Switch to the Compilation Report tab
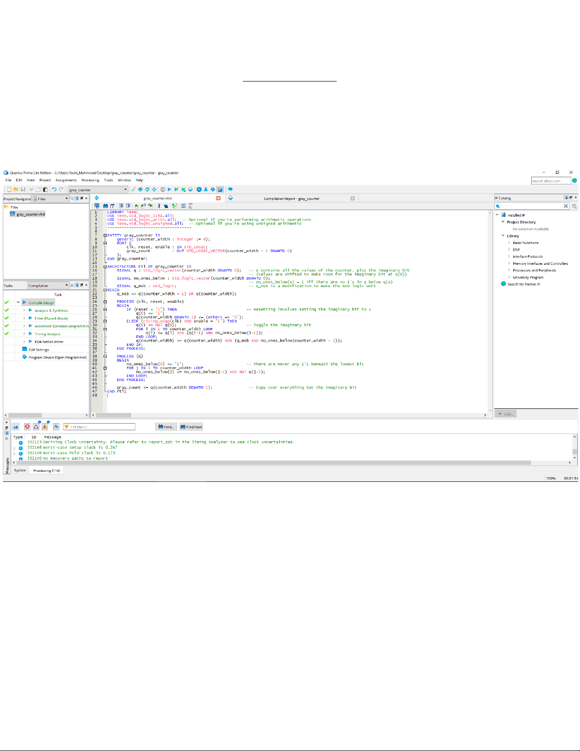580x751 pixels. (x=292, y=199)
